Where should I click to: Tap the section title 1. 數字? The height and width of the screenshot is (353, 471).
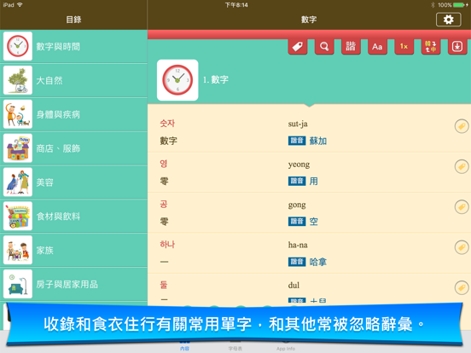click(x=216, y=79)
